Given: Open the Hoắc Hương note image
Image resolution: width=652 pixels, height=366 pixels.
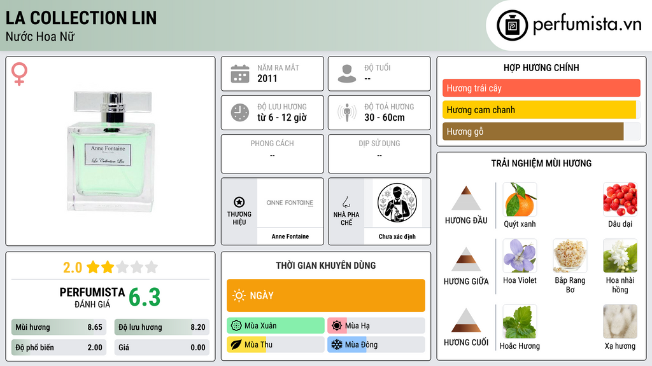Looking at the screenshot, I should pyautogui.click(x=520, y=322).
